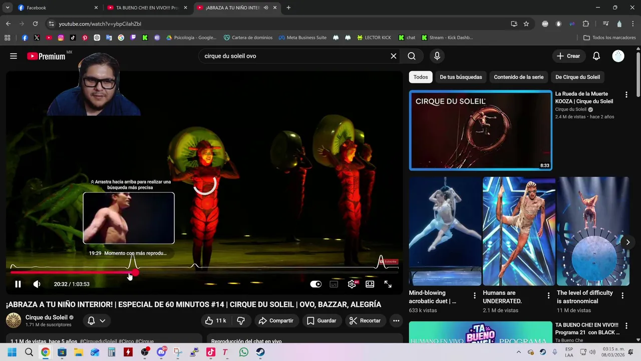
Task: Enter fullscreen mode
Action: coord(388,284)
